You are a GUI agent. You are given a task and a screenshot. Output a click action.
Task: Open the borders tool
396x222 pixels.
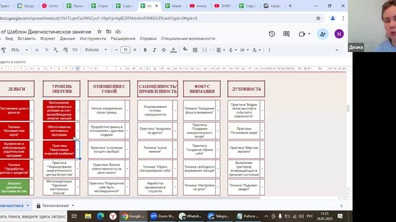point(195,50)
